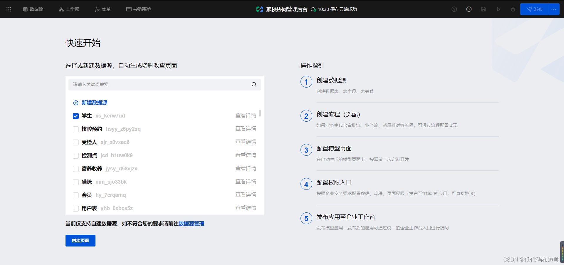Click the preview play icon

click(x=498, y=9)
